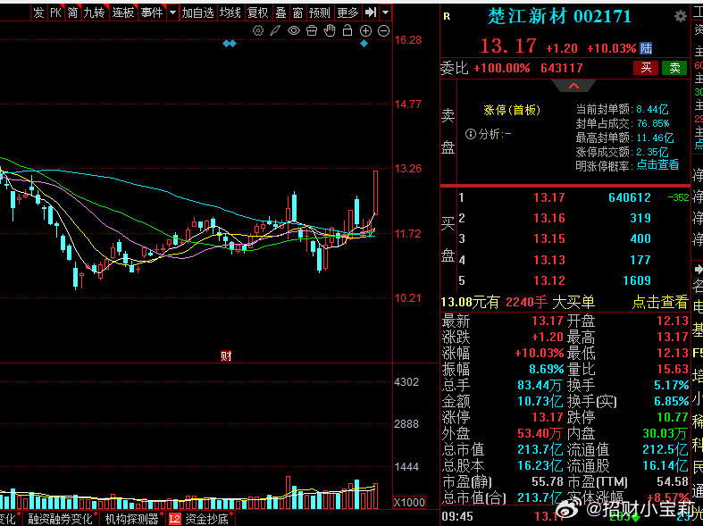Toggle 均线 moving averages
The width and height of the screenshot is (703, 526).
point(230,13)
